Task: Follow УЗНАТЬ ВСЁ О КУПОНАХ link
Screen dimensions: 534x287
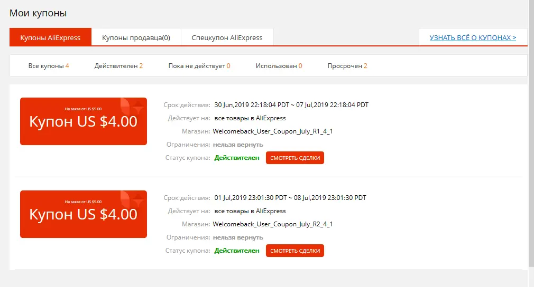Action: point(473,37)
